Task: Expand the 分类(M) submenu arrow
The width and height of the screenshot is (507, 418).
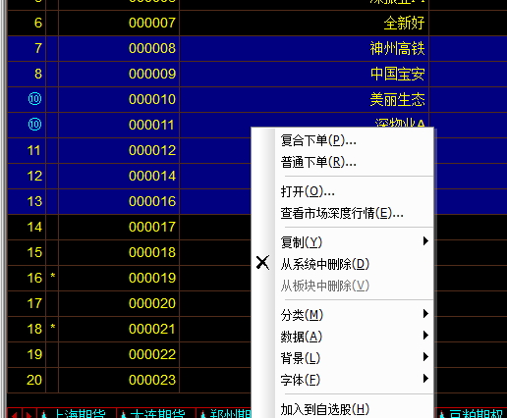Action: 425,314
